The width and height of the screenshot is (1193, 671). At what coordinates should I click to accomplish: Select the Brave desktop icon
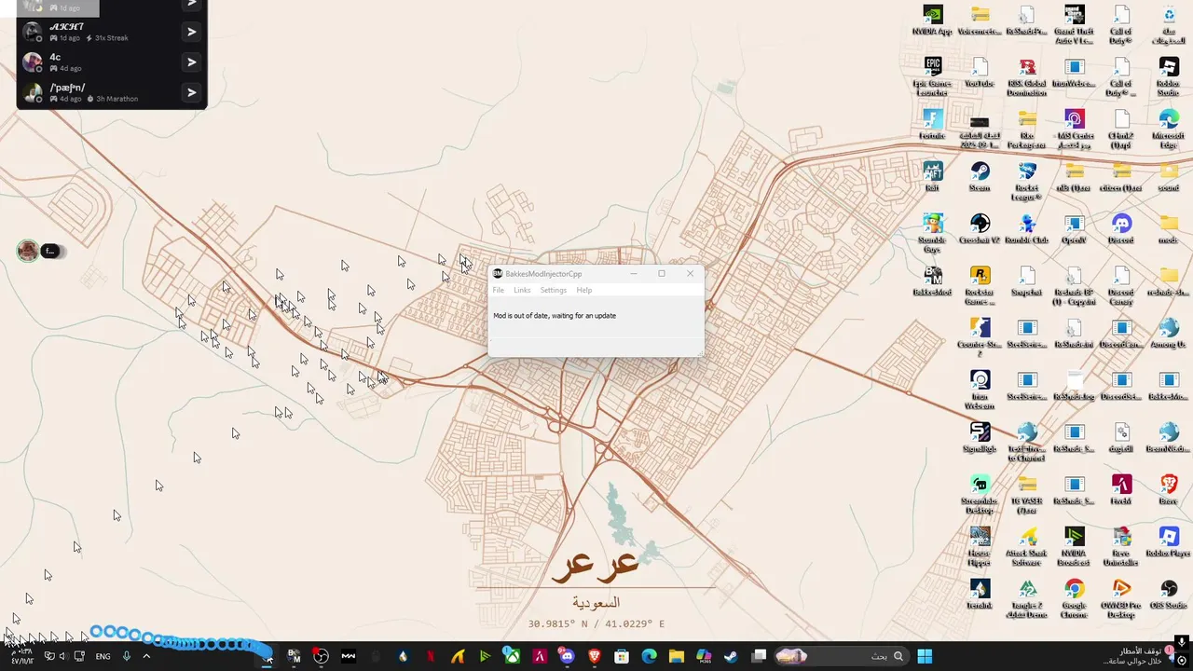(1169, 490)
